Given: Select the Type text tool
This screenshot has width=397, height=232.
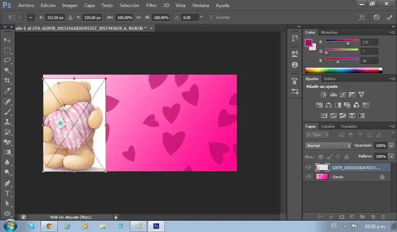Looking at the screenshot, I should (x=7, y=193).
